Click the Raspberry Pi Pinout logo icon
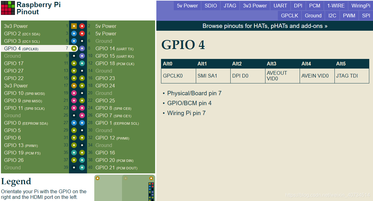 tap(8, 8)
